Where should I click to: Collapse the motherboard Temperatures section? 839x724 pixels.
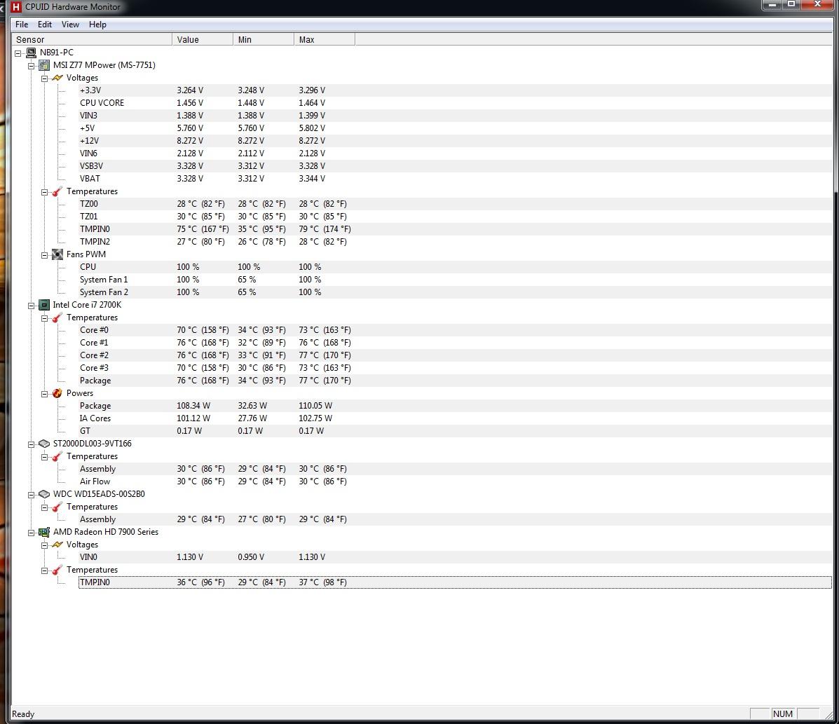click(45, 192)
